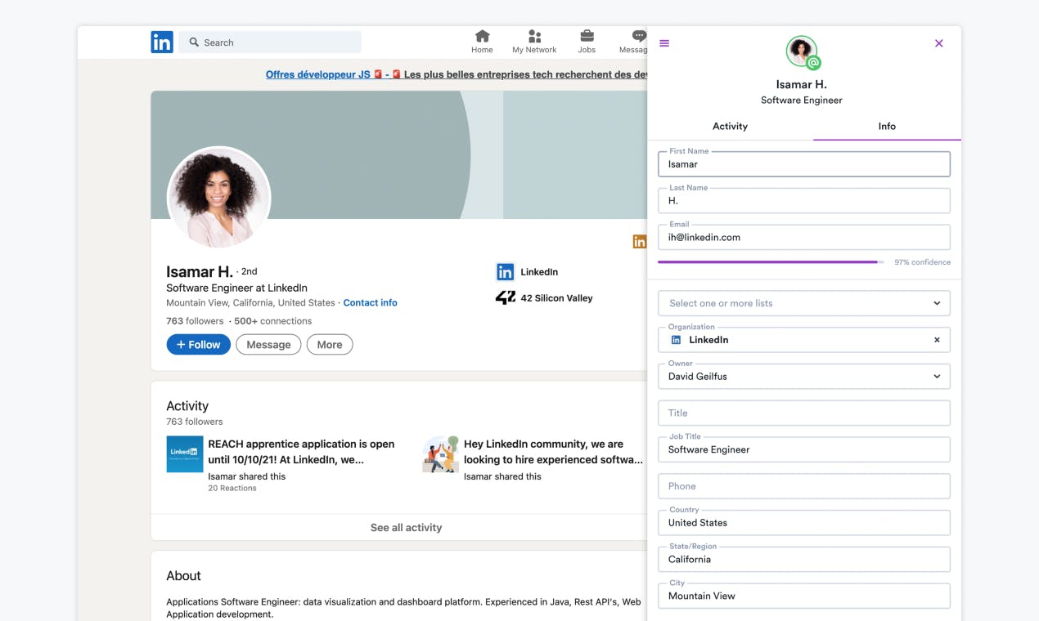
Task: Open the REACH apprentice post thumbnail
Action: (185, 454)
